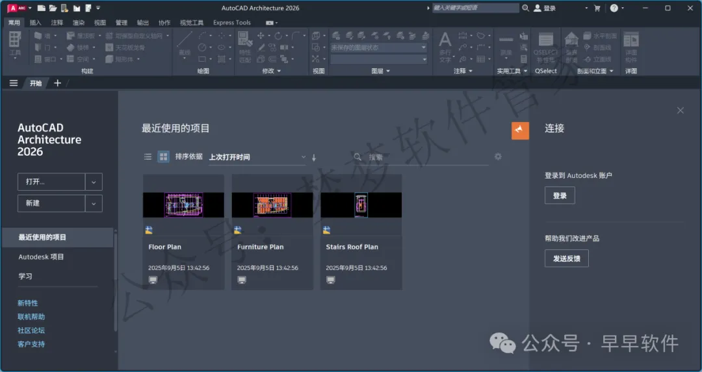Select the 开始 file tab
The width and height of the screenshot is (702, 372).
(36, 83)
